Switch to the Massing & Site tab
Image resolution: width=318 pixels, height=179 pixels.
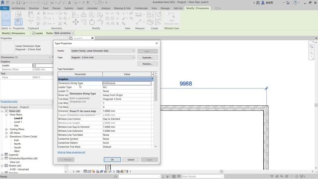[122, 8]
